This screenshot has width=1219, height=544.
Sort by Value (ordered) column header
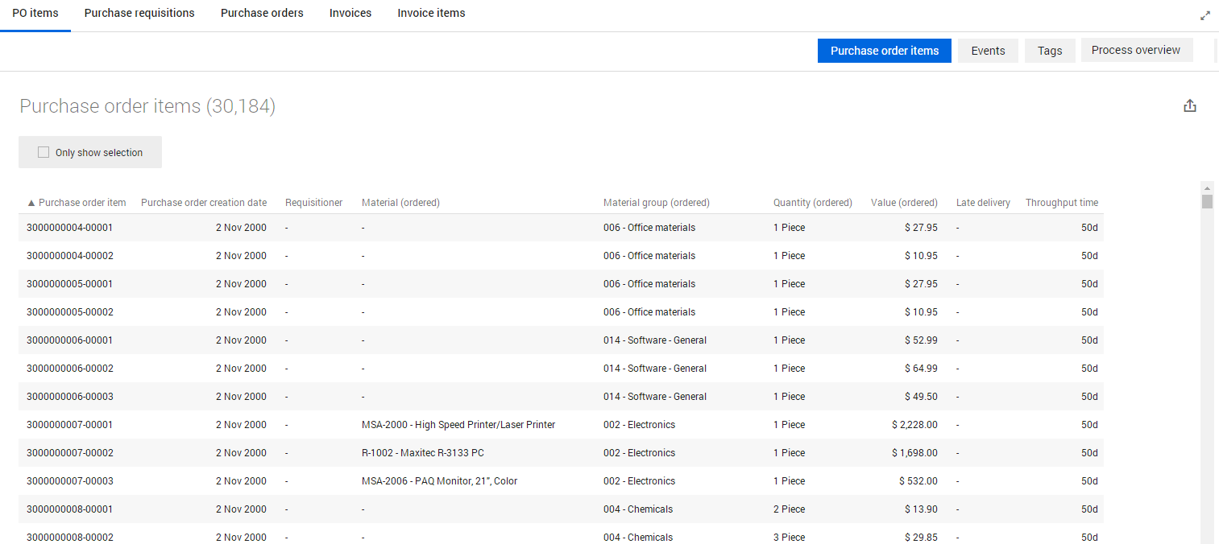904,203
